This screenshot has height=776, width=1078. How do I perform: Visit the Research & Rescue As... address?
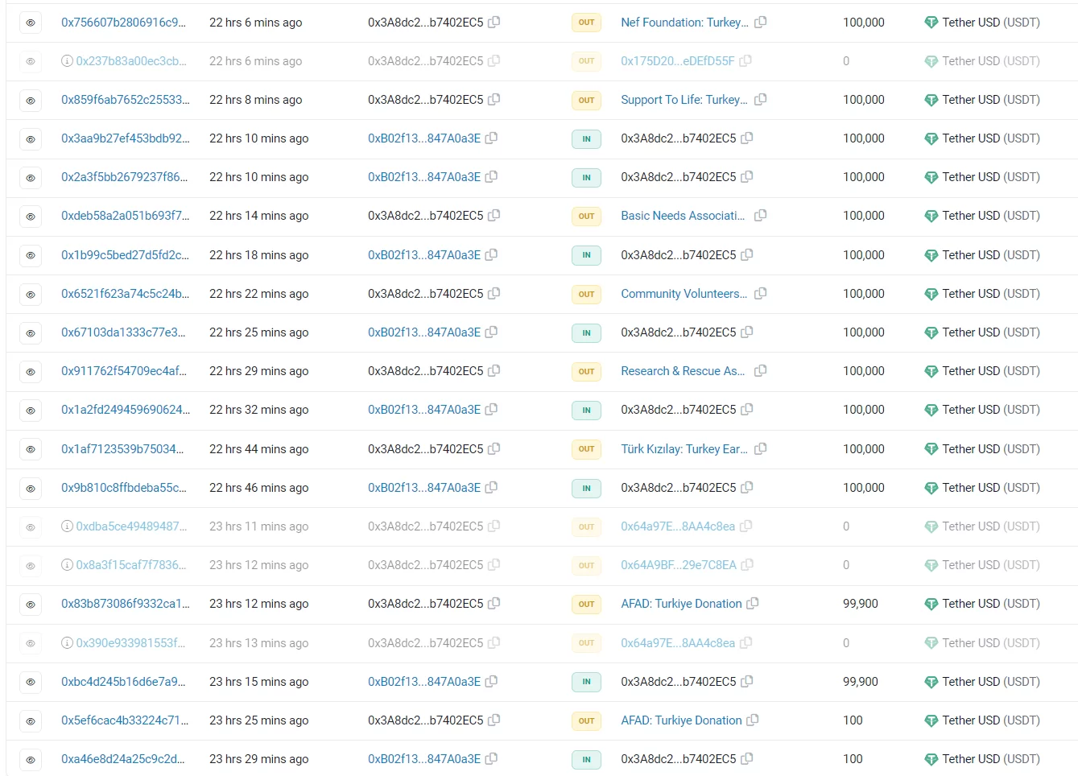682,371
